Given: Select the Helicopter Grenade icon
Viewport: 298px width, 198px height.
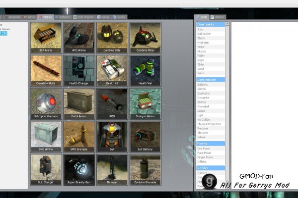Looking at the screenshot, I should pos(46,103).
